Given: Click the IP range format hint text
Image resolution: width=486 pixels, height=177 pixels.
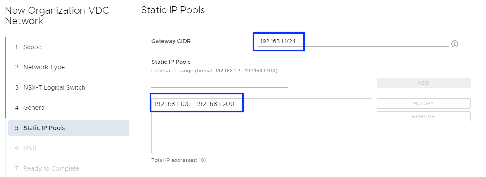Looking at the screenshot, I should point(214,70).
